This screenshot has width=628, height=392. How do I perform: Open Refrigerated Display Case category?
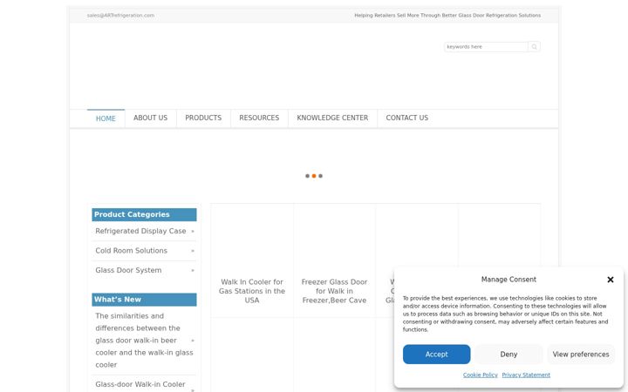coord(140,231)
